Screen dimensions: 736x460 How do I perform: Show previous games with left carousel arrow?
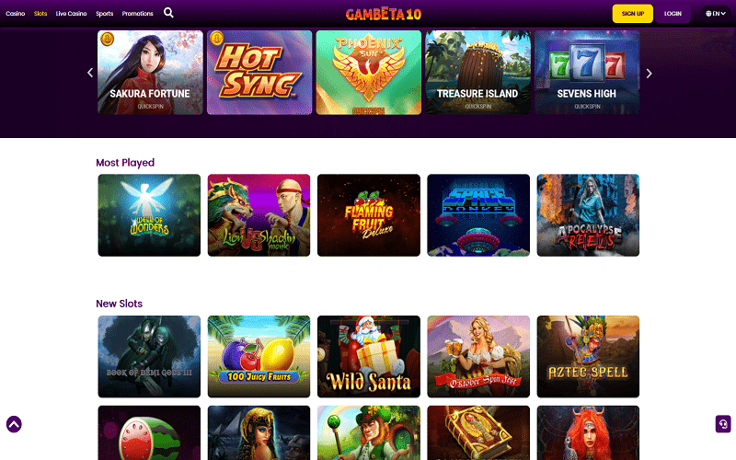90,73
